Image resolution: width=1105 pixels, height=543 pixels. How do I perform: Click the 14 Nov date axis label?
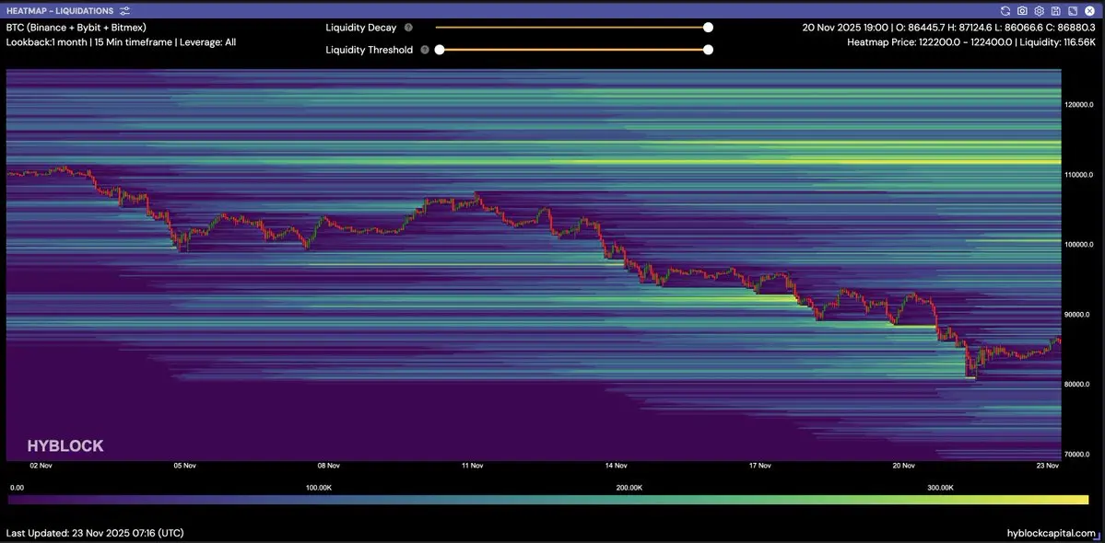point(616,466)
